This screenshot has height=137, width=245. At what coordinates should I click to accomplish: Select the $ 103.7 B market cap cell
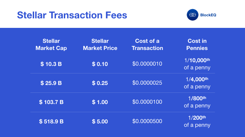coord(51,102)
